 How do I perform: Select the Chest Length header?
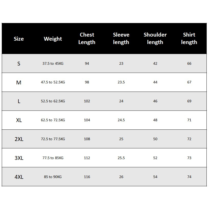pyautogui.click(x=87, y=38)
